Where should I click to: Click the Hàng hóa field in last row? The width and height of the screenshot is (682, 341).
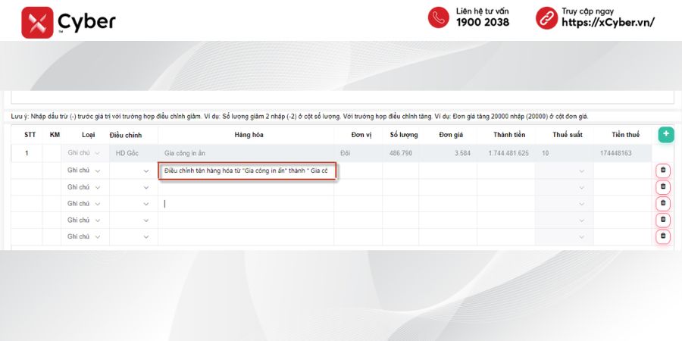246,236
